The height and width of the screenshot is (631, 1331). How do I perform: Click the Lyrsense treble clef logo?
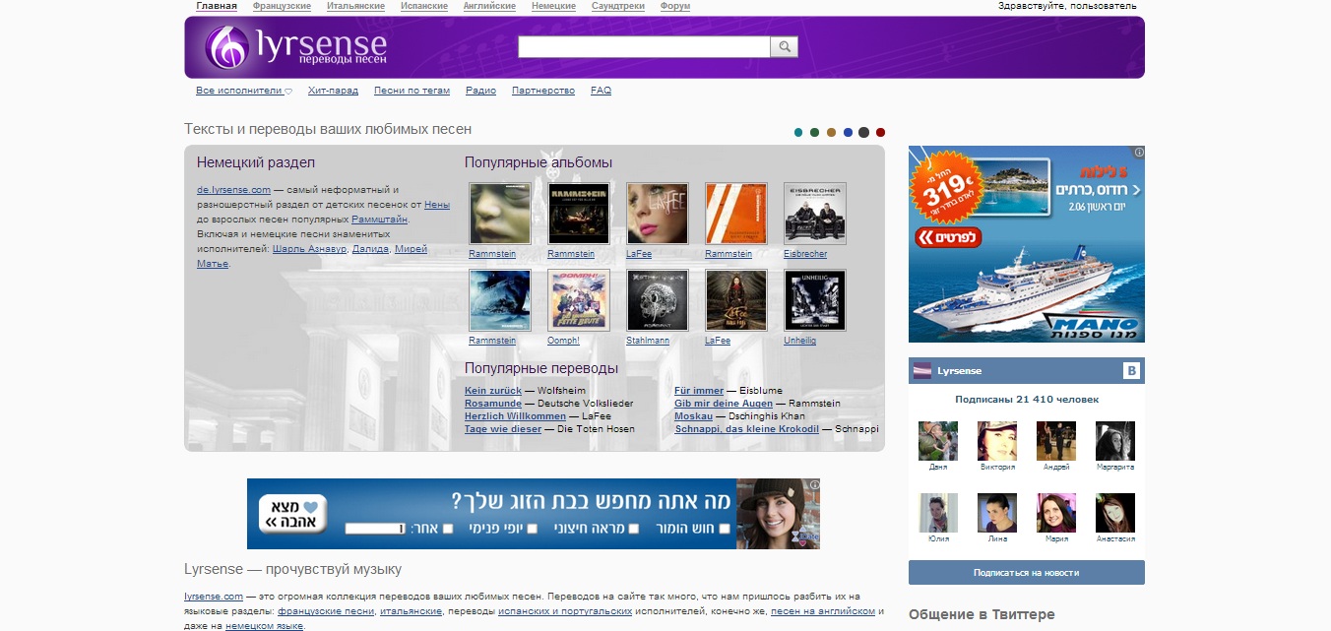(227, 46)
